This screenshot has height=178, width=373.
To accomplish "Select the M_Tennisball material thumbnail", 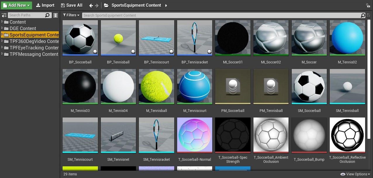I will 157,87.
